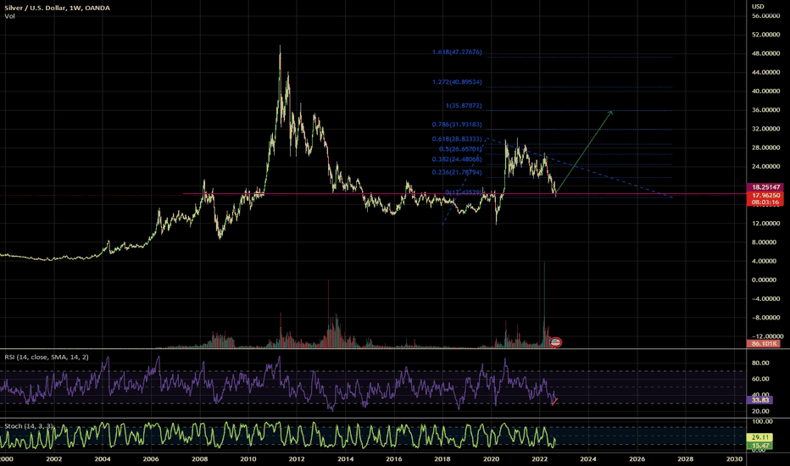This screenshot has width=790, height=466.
Task: Click the 12.00000 price axis label
Action: 765,223
